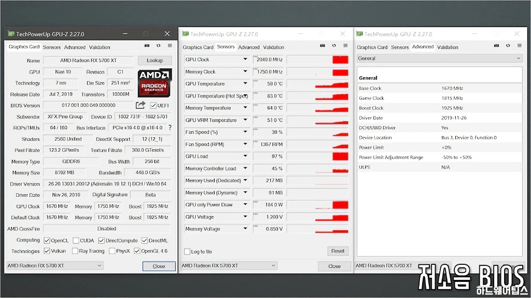Click the OpenGL 4.6 checkbox
The image size is (531, 298).
(137, 251)
